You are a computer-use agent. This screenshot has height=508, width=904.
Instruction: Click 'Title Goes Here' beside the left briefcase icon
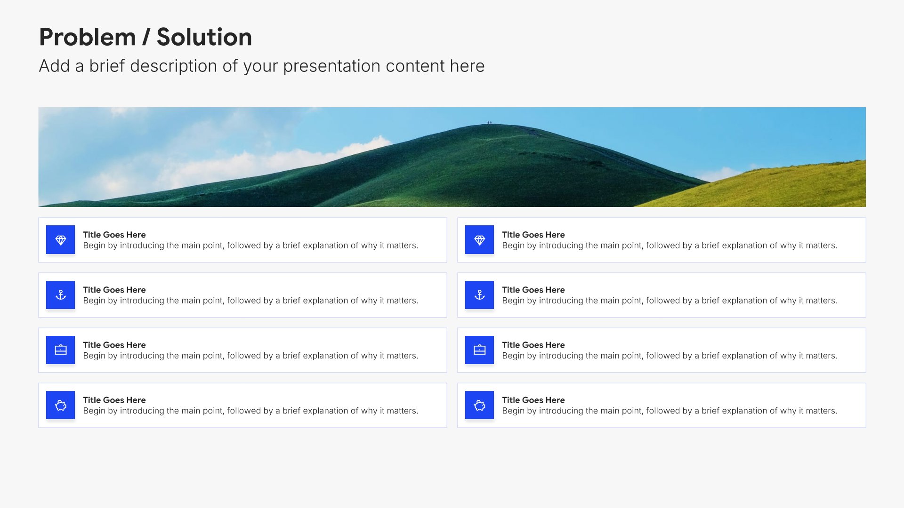pos(114,345)
